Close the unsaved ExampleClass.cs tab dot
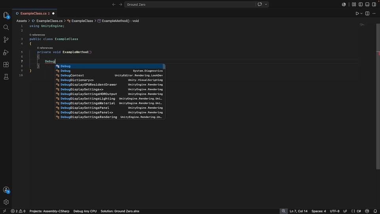 point(53,13)
